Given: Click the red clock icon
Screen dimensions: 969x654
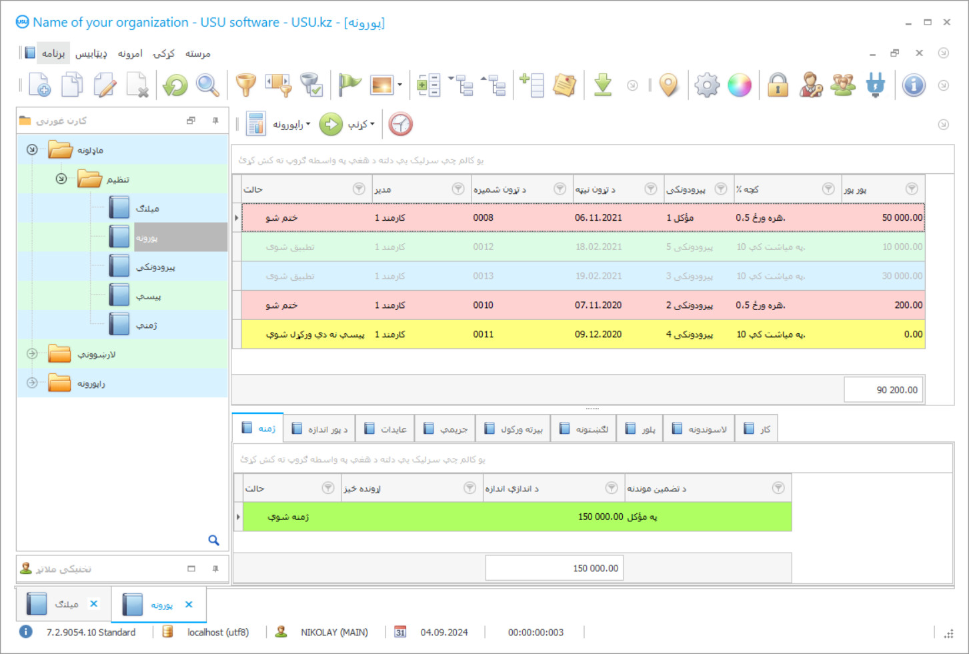Looking at the screenshot, I should (x=400, y=124).
